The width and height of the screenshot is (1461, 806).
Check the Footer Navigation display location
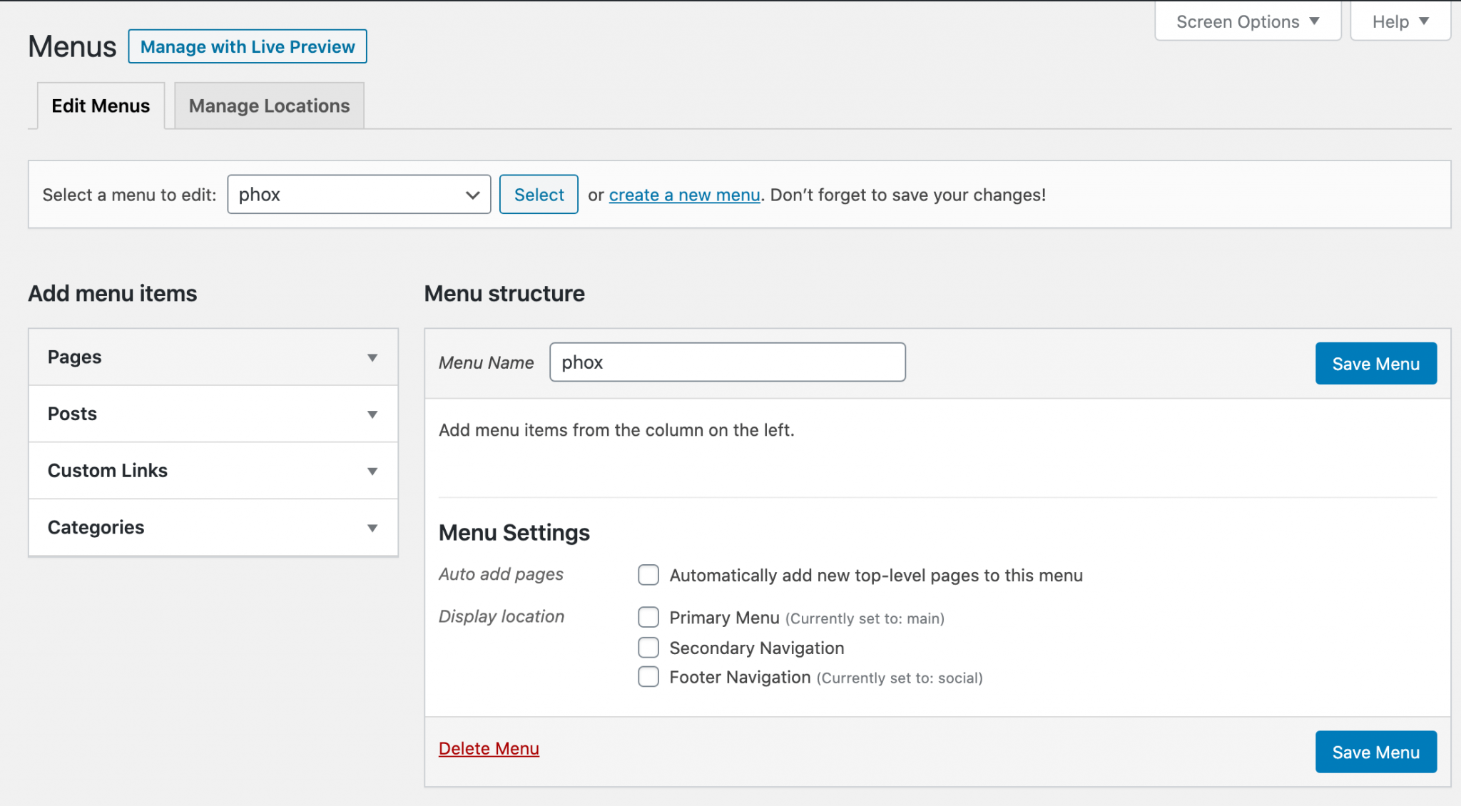pos(648,676)
